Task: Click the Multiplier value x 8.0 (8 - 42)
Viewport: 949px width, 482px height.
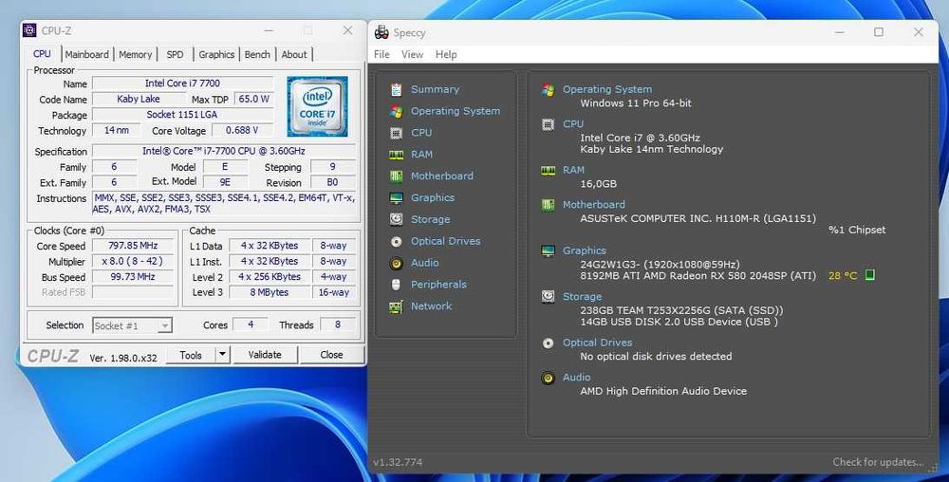Action: pos(133,261)
